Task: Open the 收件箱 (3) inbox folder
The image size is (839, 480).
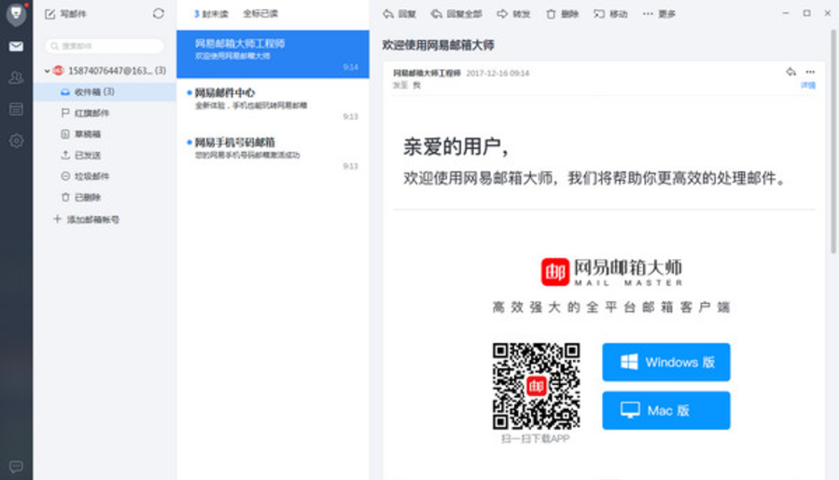Action: 105,92
